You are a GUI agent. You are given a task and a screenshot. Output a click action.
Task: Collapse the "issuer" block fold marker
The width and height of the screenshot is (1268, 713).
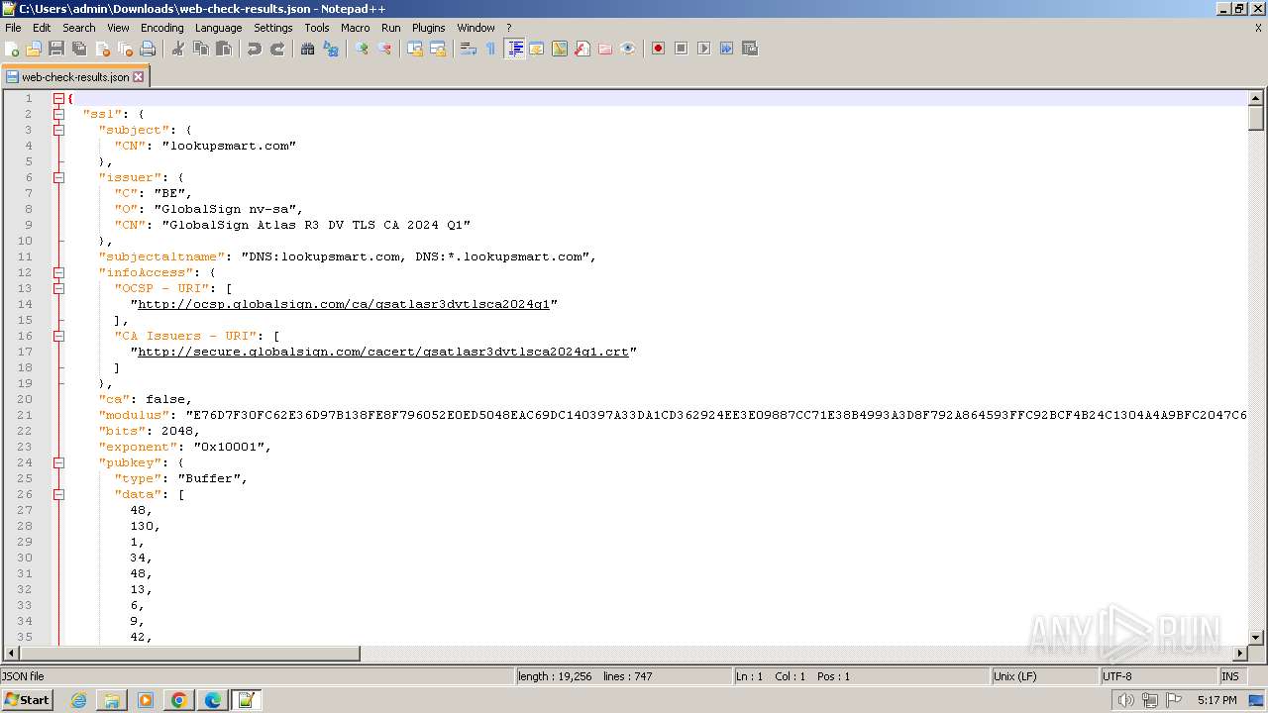58,177
